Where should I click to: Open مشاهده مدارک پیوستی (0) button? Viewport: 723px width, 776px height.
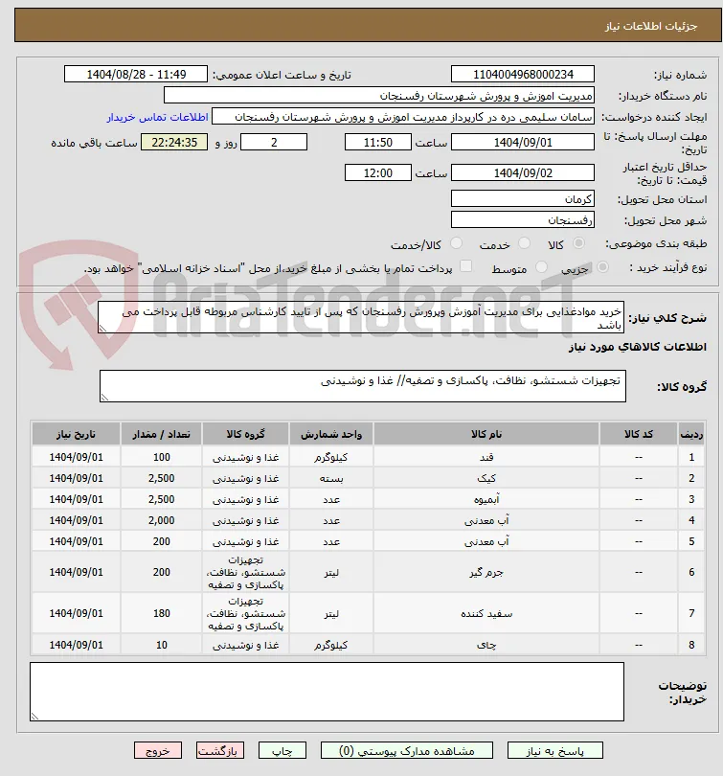(x=406, y=751)
